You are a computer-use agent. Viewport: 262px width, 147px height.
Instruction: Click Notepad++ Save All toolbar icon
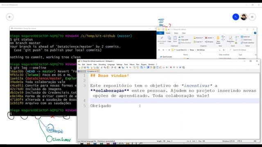(x=88, y=67)
